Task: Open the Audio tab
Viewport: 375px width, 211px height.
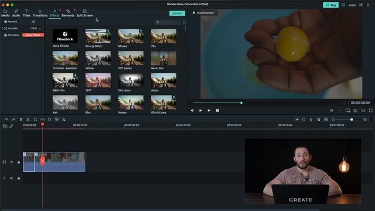Action: pyautogui.click(x=16, y=13)
